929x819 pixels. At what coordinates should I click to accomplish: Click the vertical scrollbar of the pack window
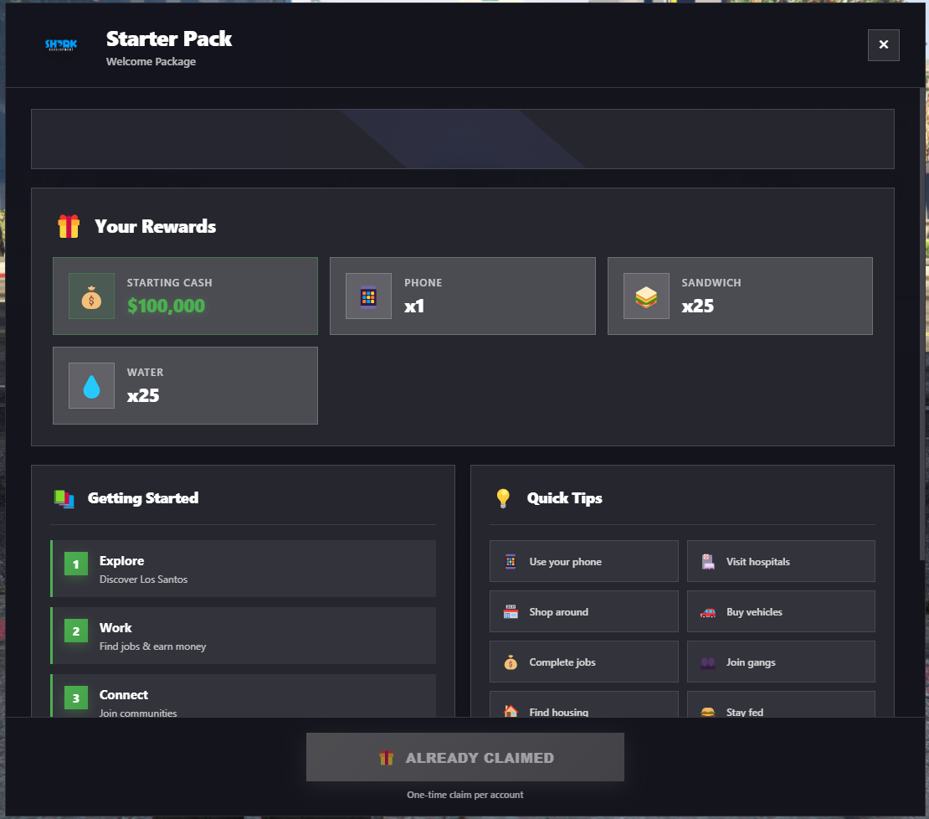(922, 324)
